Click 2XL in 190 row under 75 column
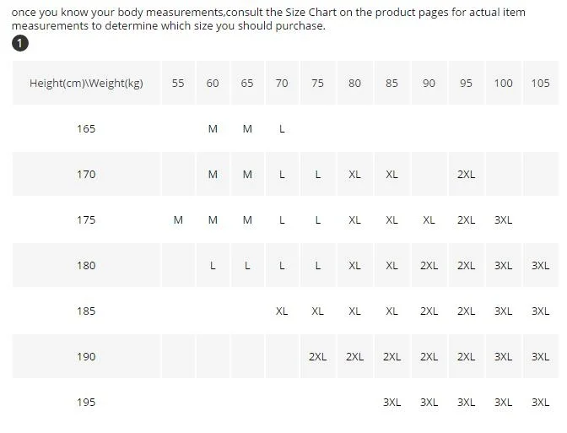 pos(317,356)
